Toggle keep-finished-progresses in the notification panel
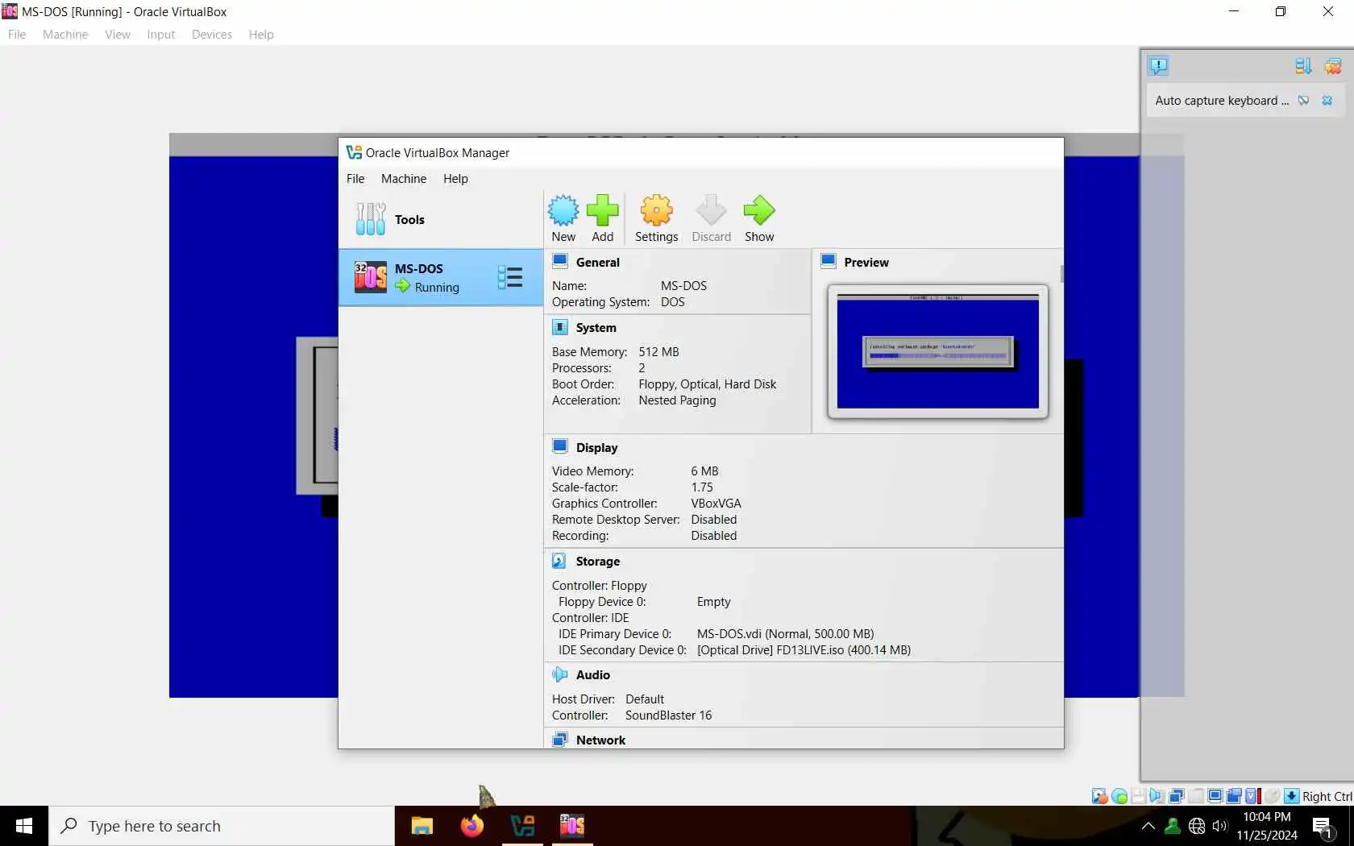This screenshot has width=1354, height=846. pyautogui.click(x=1302, y=66)
